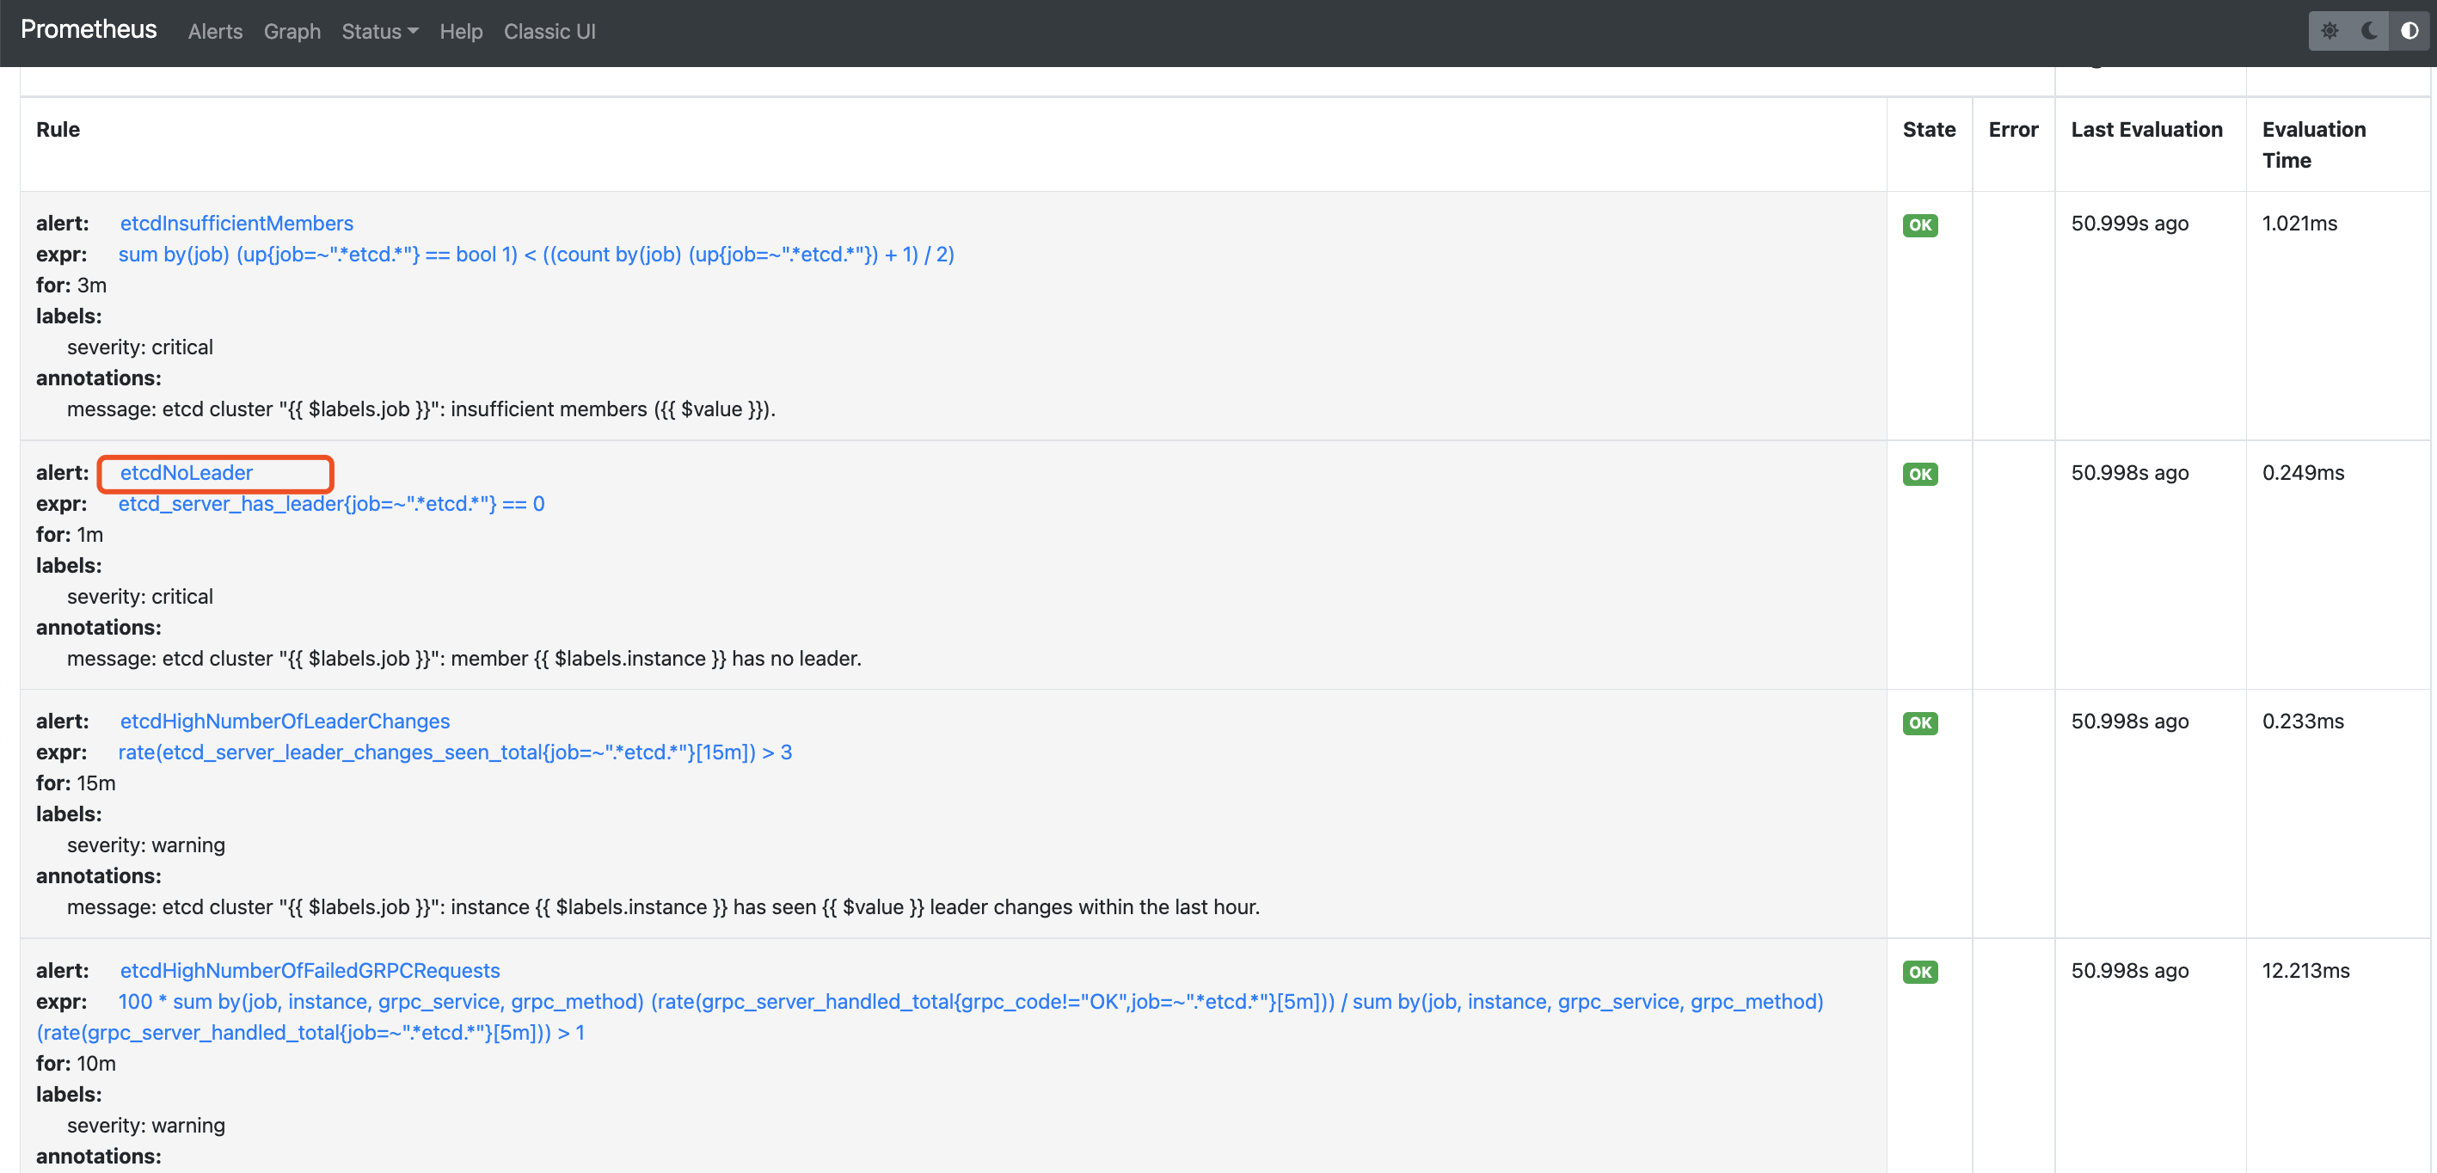
Task: Click the Prometheus brand title
Action: 88,28
